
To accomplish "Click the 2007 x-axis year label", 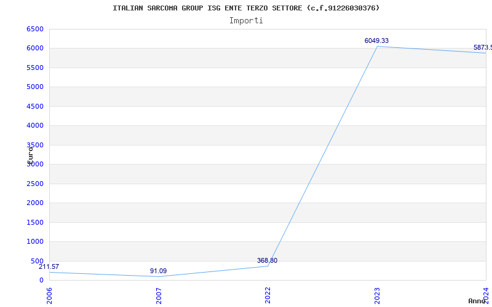I will [159, 296].
